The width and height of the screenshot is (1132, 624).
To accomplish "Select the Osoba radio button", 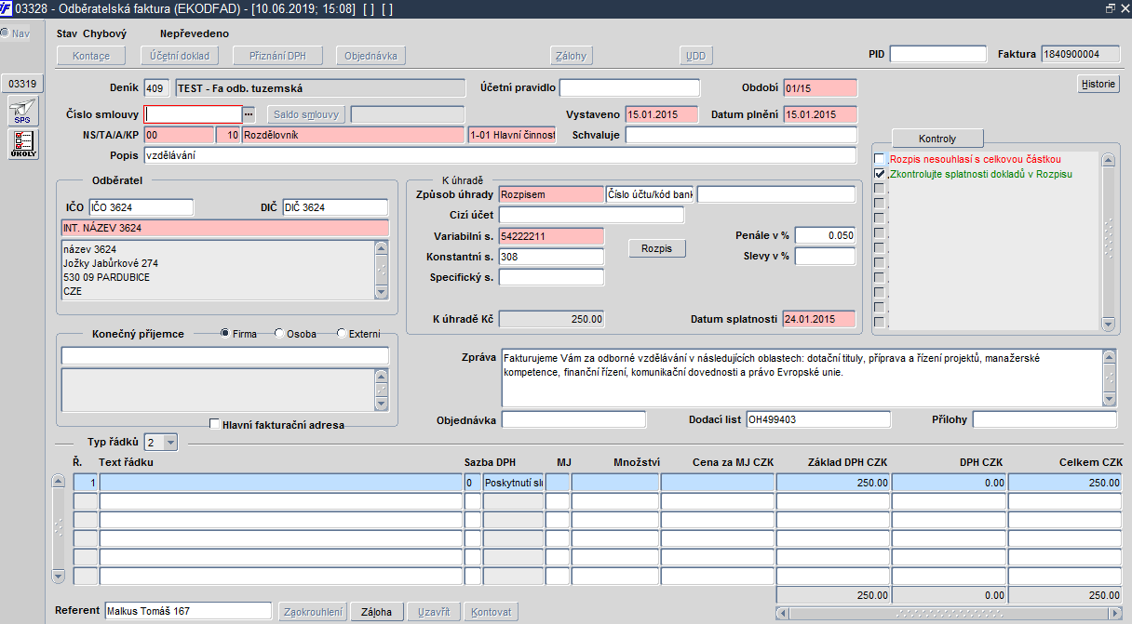I will click(279, 334).
